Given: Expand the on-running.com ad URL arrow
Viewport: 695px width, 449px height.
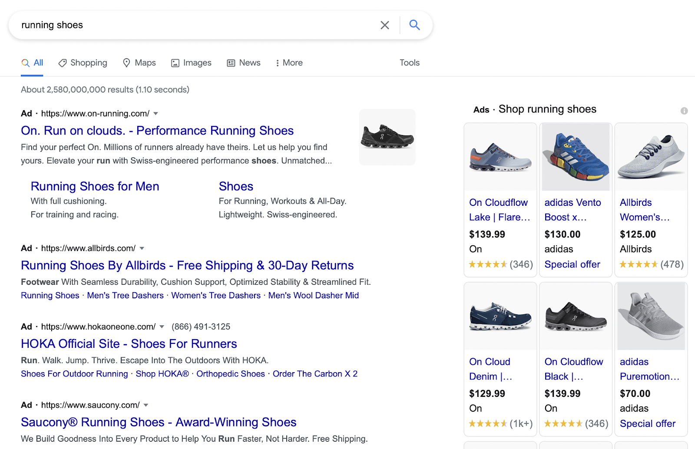Looking at the screenshot, I should coord(156,114).
